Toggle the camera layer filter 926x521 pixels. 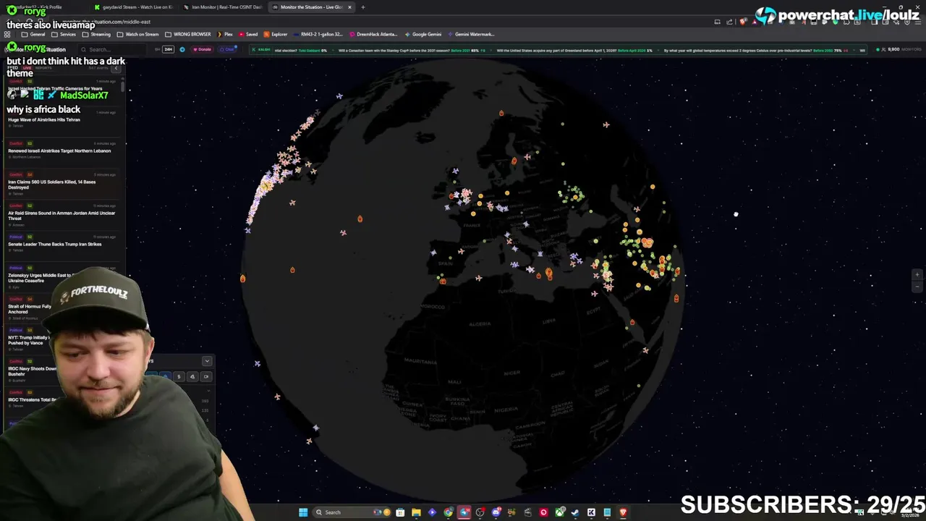[x=206, y=376]
